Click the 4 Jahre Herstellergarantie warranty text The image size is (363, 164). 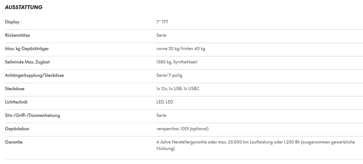point(255,145)
